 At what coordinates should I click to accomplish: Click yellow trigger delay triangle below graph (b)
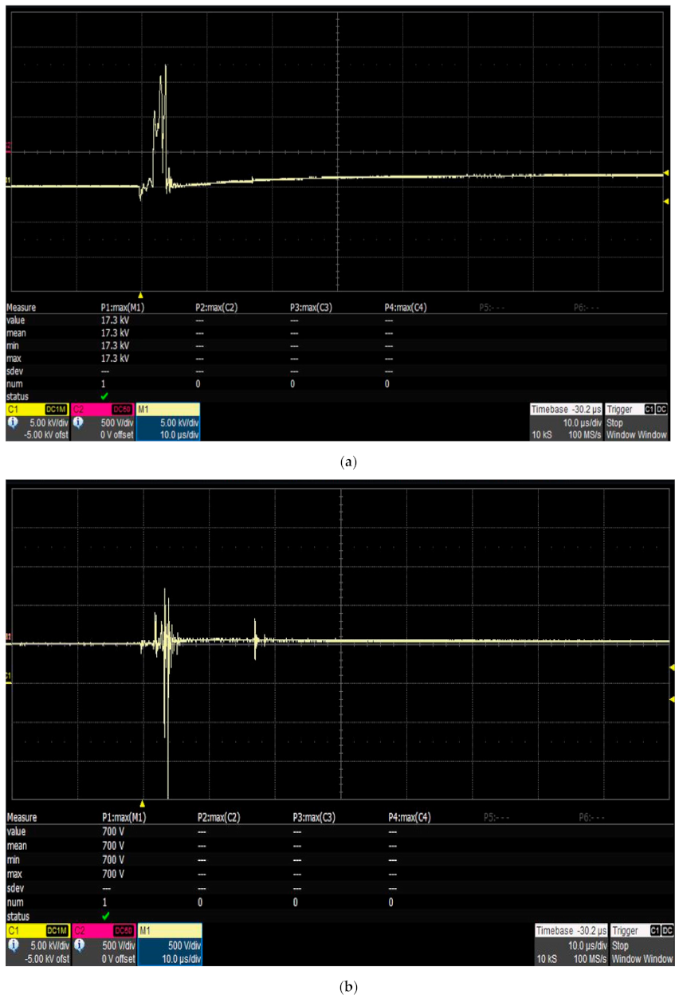[x=143, y=804]
